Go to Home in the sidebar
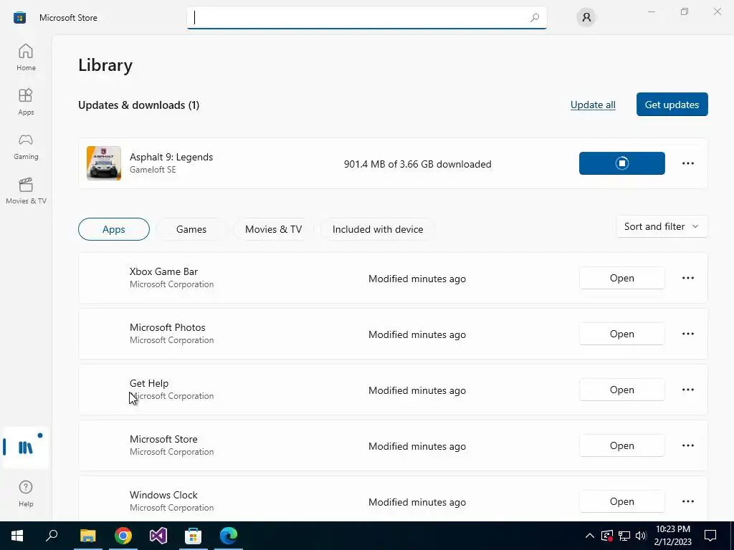Image resolution: width=734 pixels, height=550 pixels. tap(26, 57)
